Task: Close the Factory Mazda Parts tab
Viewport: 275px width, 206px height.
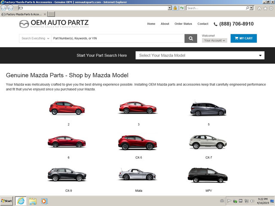Action: [x=45, y=14]
